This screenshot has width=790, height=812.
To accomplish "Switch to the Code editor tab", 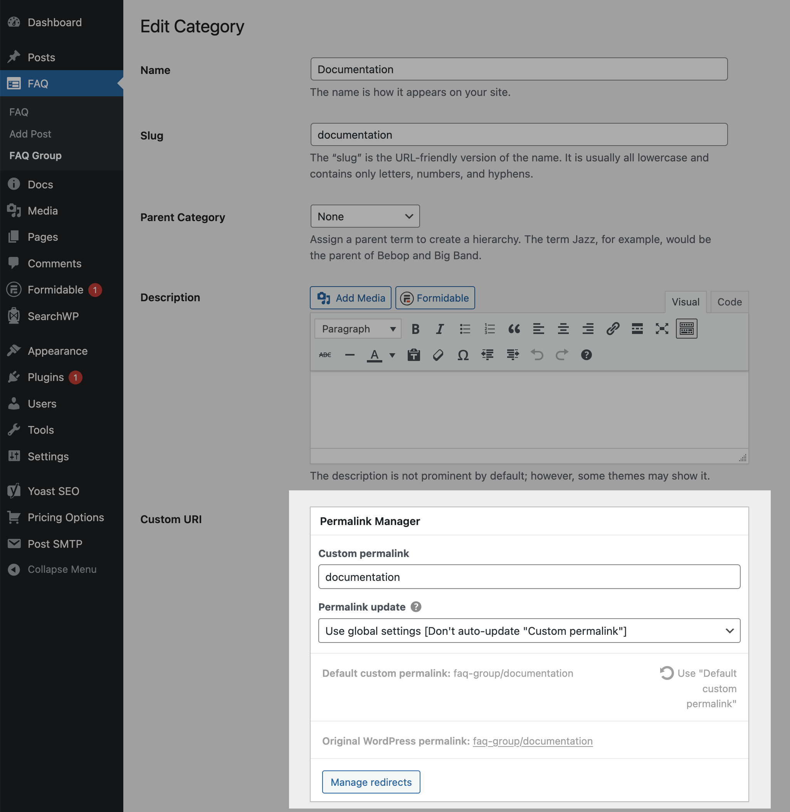I will click(x=729, y=302).
